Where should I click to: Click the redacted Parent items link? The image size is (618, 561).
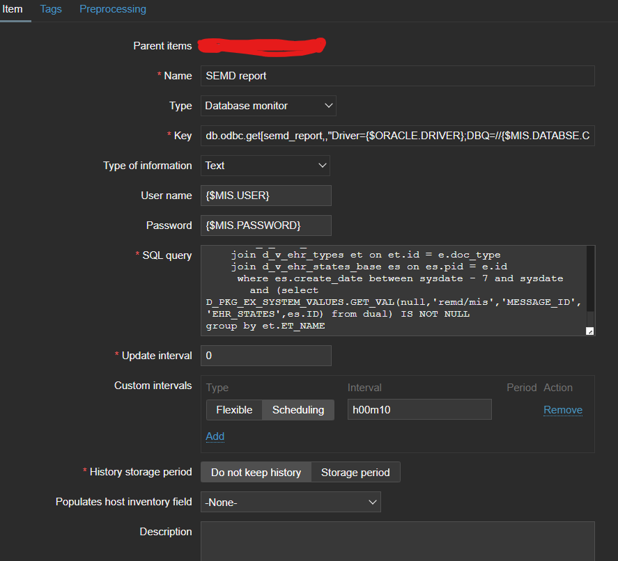(x=261, y=47)
